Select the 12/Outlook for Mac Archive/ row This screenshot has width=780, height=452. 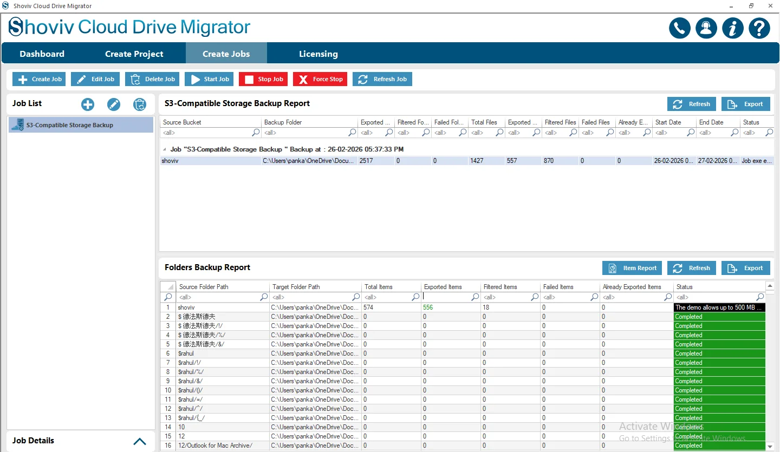pos(463,446)
